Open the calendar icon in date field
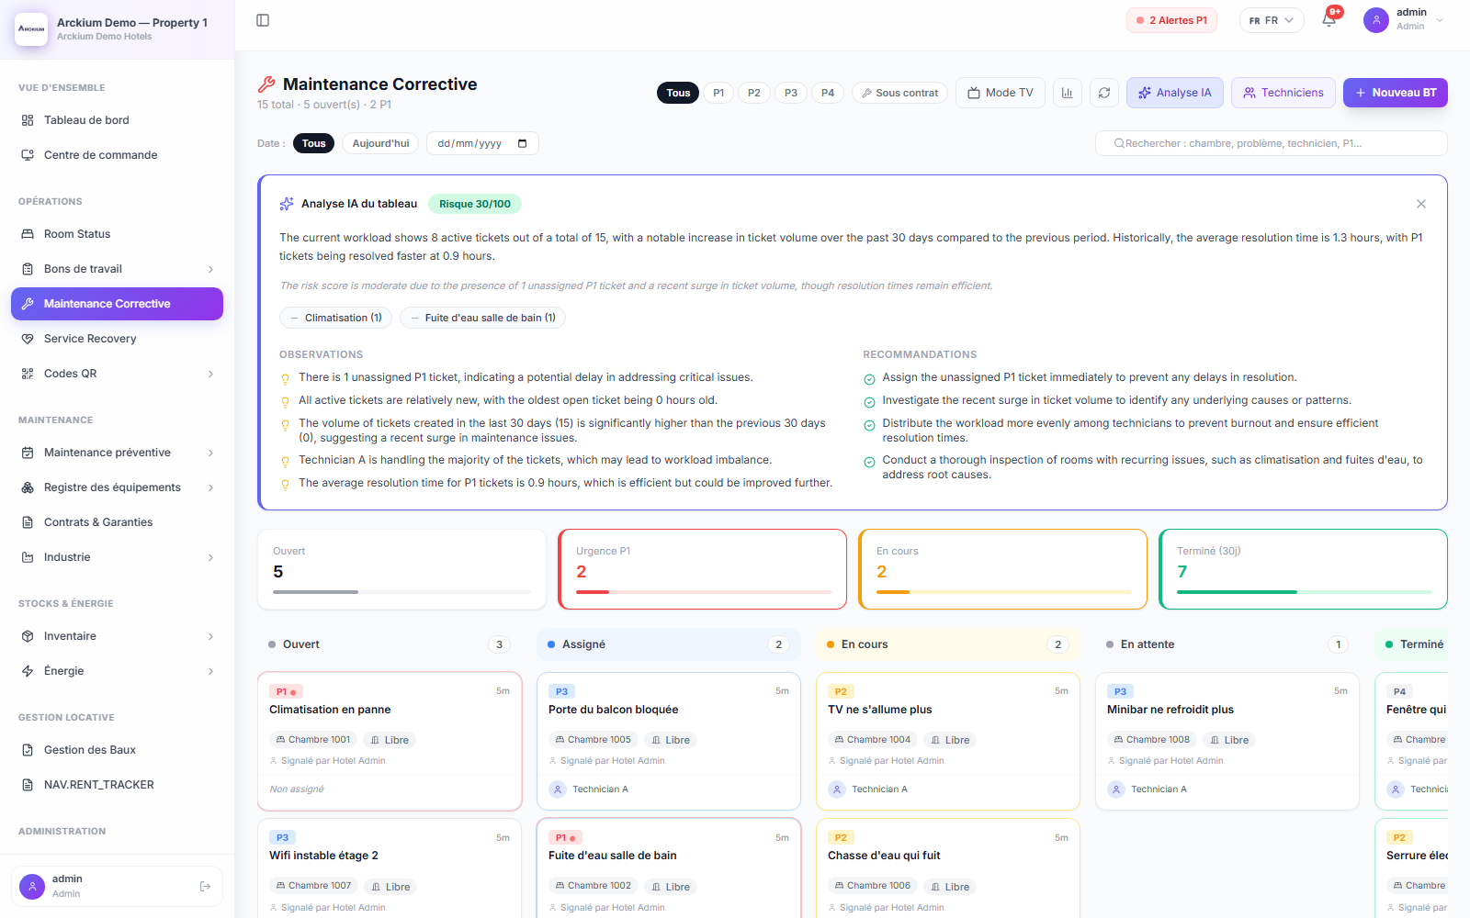1470x918 pixels. 523,143
